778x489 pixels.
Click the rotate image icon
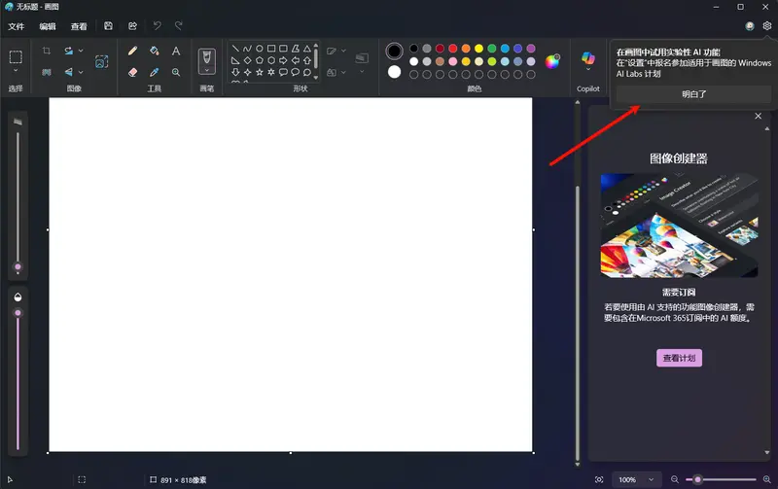click(x=68, y=51)
